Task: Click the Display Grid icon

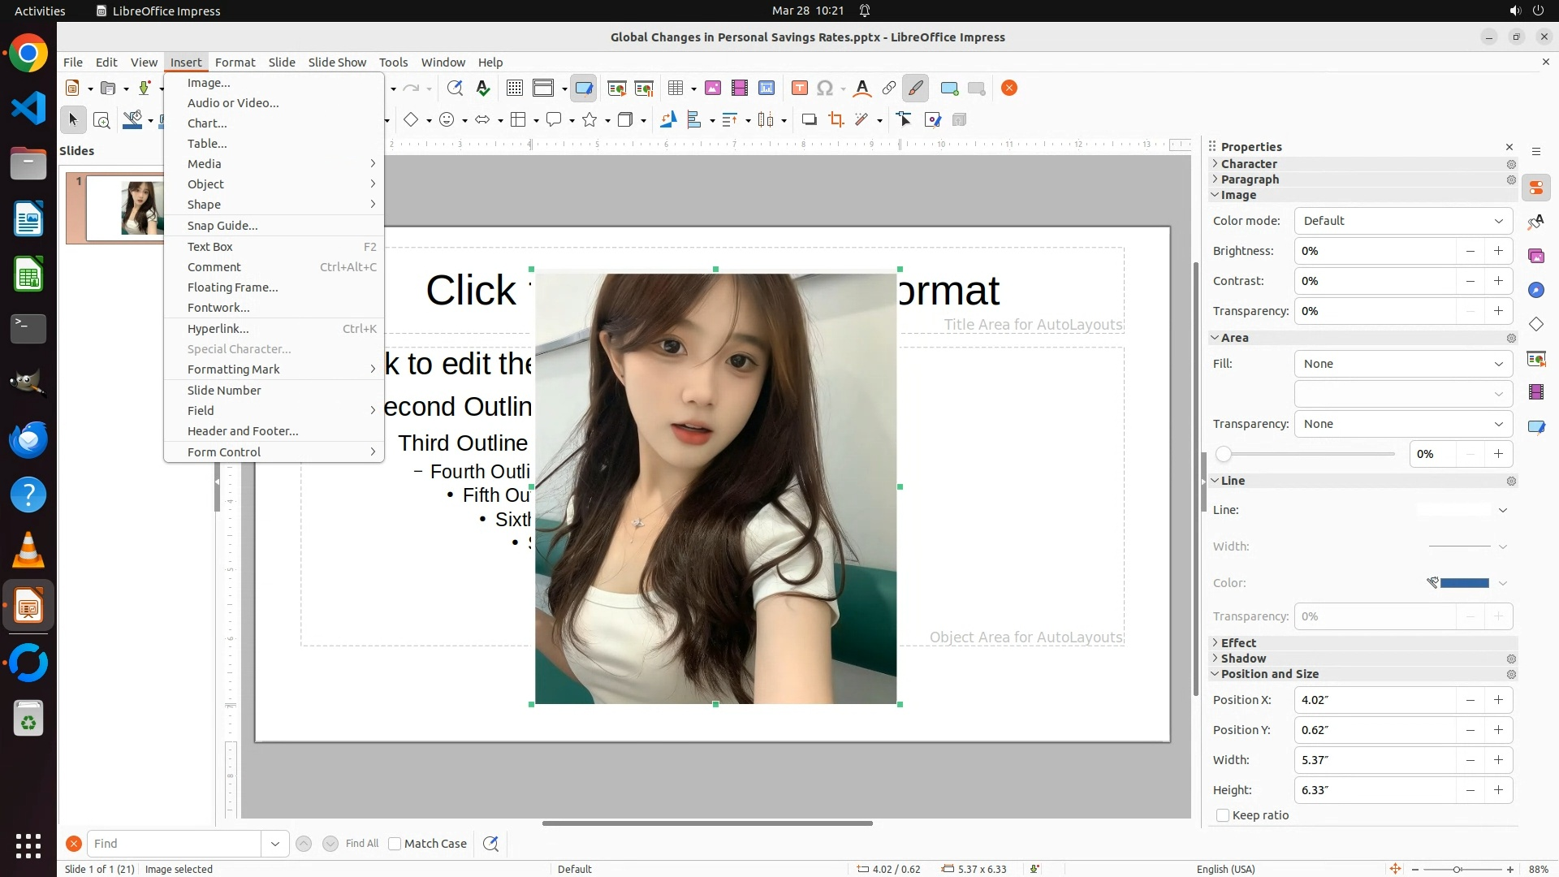Action: pyautogui.click(x=514, y=89)
